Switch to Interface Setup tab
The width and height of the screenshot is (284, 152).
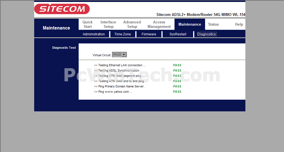tap(108, 24)
